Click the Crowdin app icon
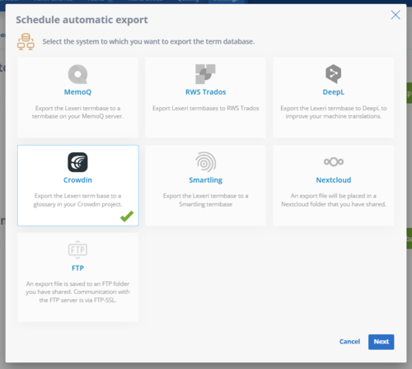This screenshot has width=412, height=369. (77, 162)
